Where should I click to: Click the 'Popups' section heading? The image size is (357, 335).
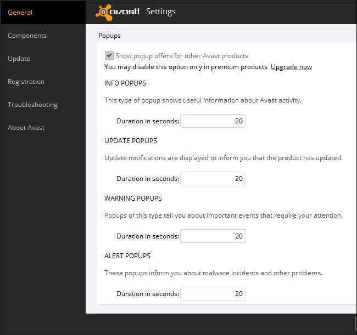tap(109, 36)
